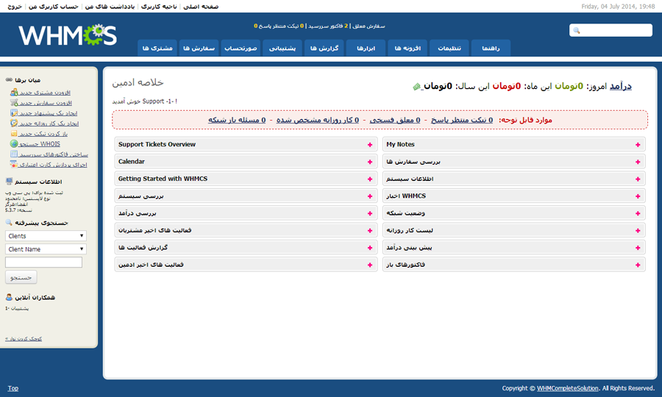Expand Getting Started with WHMCS widget
This screenshot has width=662, height=397.
(370, 179)
